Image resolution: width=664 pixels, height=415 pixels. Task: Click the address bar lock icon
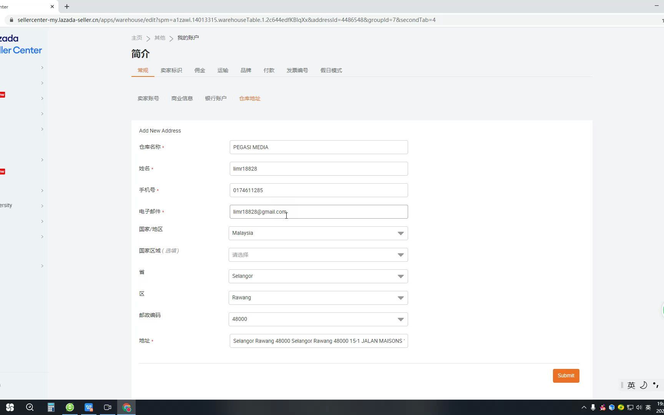(x=11, y=20)
